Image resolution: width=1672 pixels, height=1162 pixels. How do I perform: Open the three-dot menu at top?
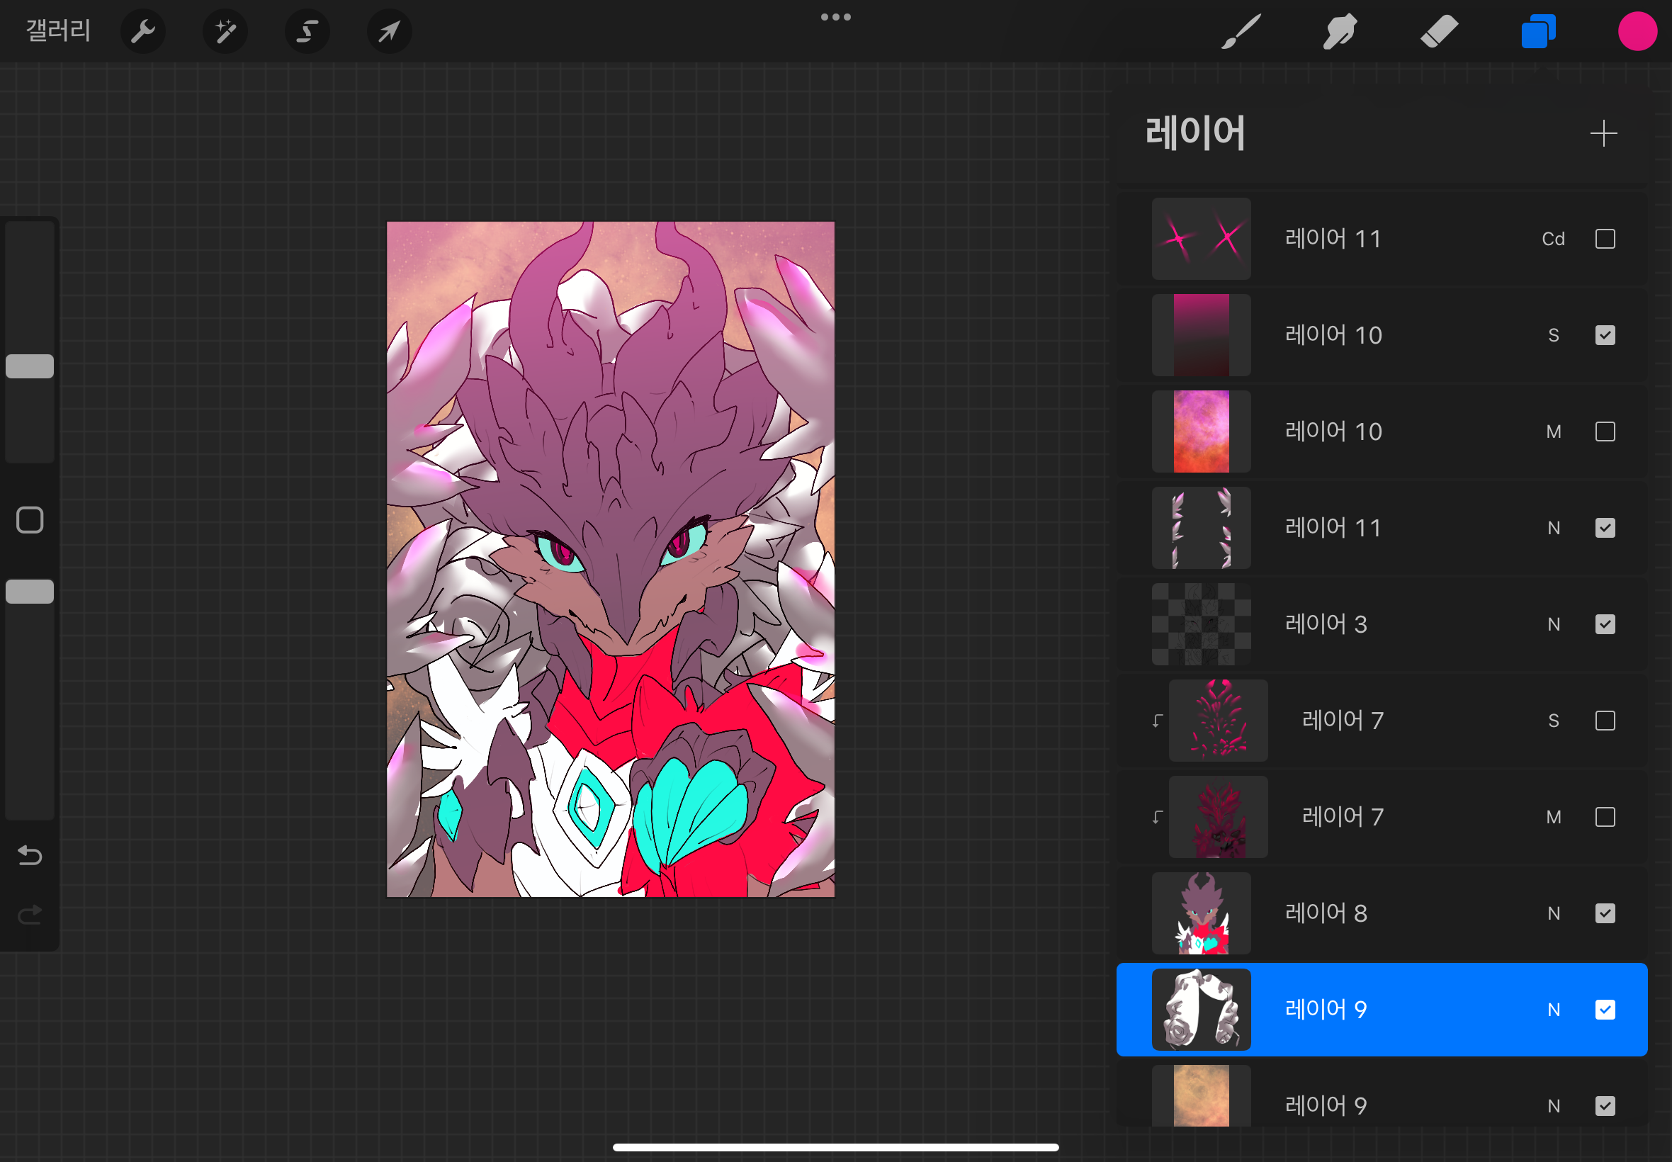[835, 17]
